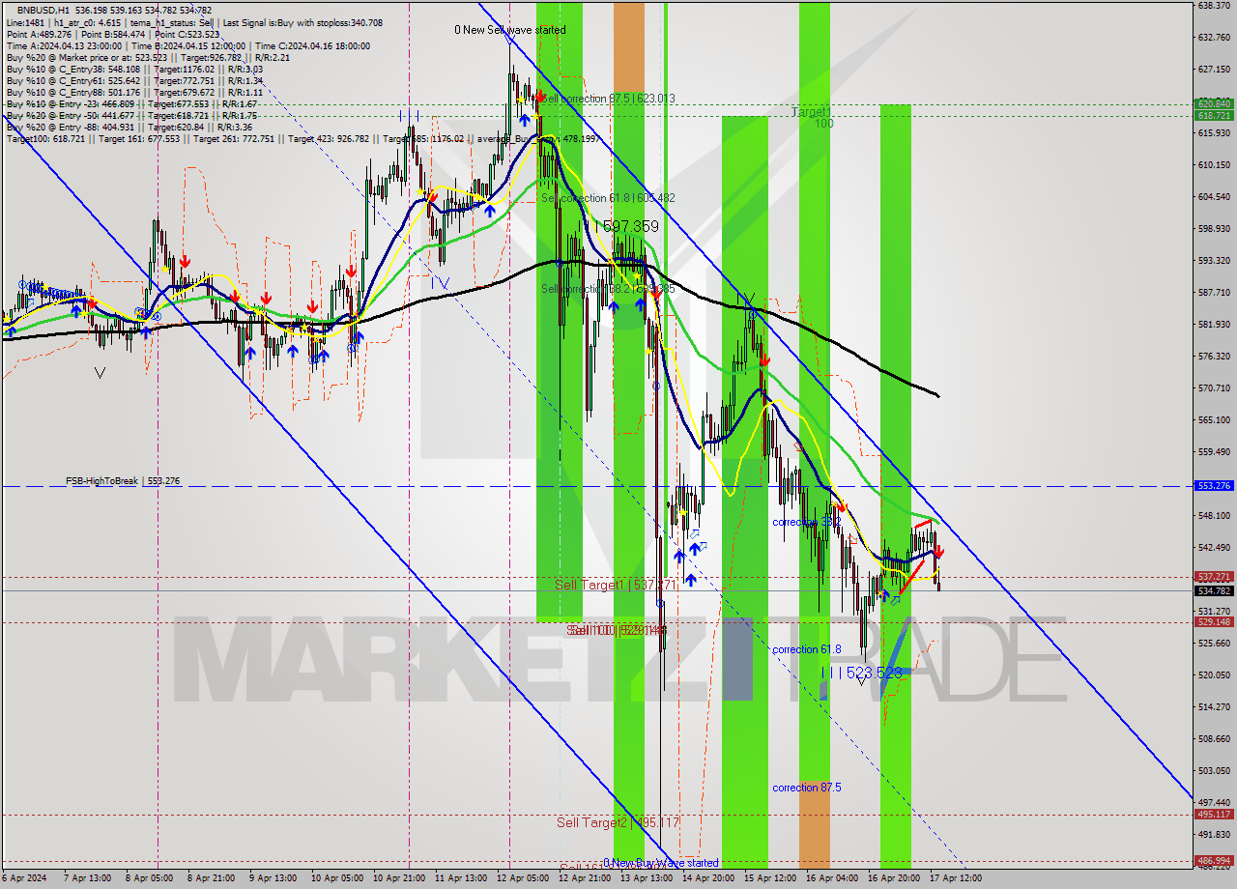1237x889 pixels.
Task: Click the red 537.271 price tag
Action: tap(1214, 577)
